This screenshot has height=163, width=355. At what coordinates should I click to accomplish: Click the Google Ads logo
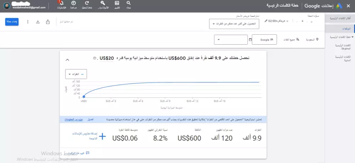339,6
